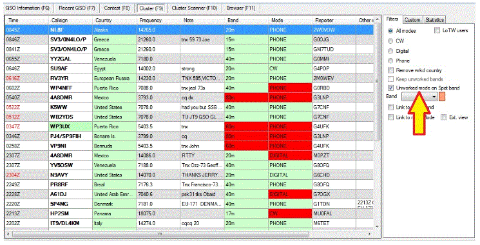Open the QSO Information (F6) tab
Image resolution: width=480 pixels, height=245 pixels.
pyautogui.click(x=28, y=8)
